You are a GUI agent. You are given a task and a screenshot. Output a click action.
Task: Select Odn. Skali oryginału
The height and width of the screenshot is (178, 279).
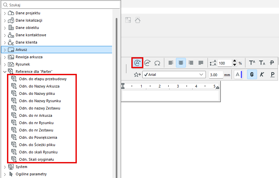(36, 159)
